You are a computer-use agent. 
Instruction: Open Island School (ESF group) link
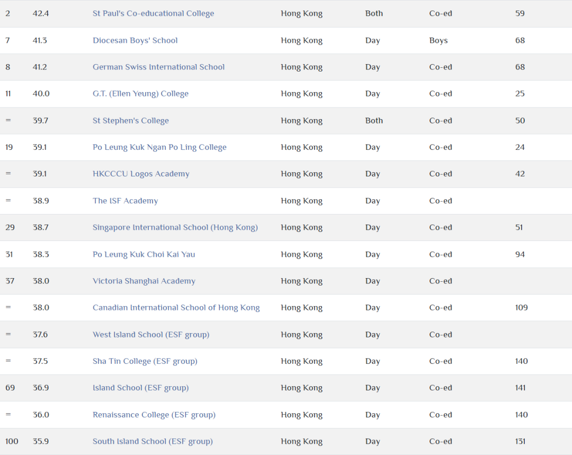(x=140, y=388)
